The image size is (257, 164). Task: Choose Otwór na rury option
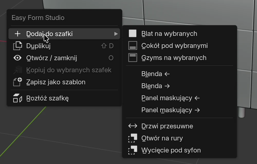(180, 138)
